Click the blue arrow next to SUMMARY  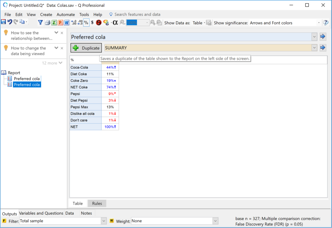click(x=323, y=47)
